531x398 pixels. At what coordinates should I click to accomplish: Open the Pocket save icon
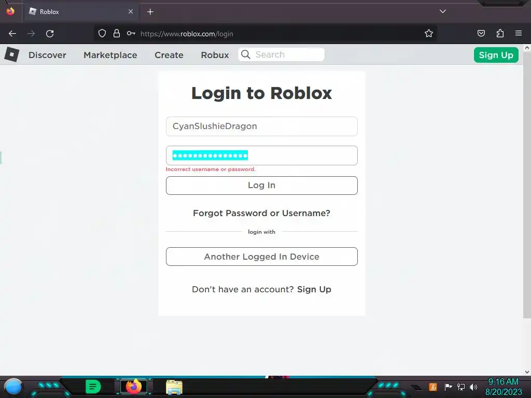click(481, 33)
